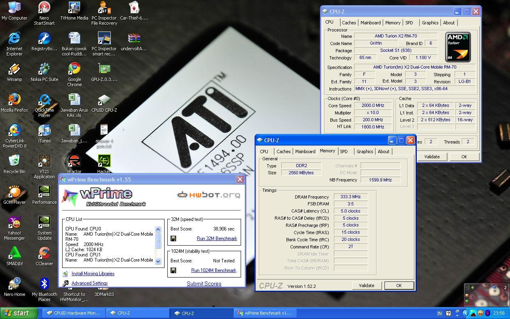Run the 1024M Benchmark link
The width and height of the screenshot is (510, 319).
pos(214,270)
